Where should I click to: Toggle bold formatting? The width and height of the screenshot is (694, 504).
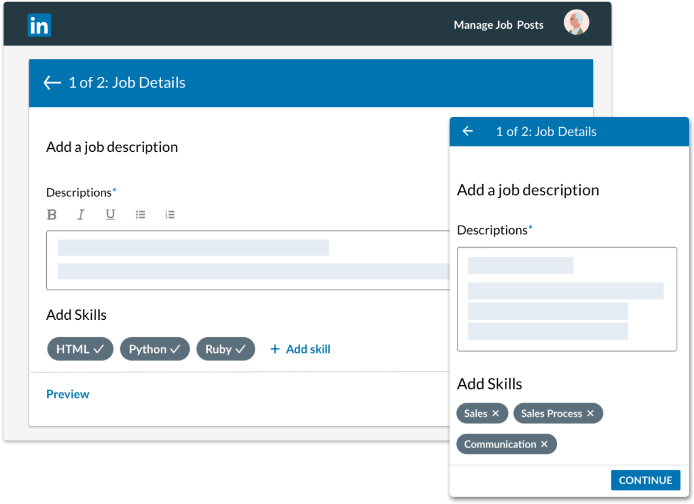[52, 215]
